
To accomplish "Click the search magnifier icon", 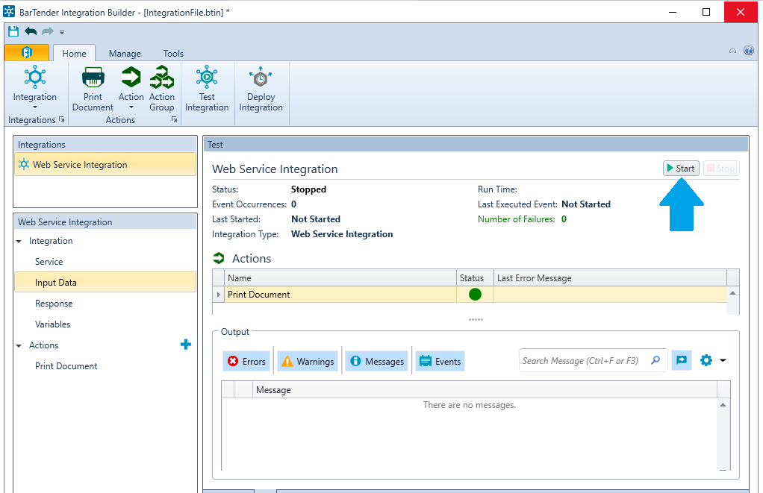I will point(655,360).
